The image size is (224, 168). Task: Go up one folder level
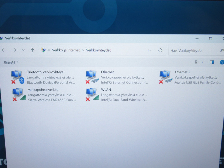tap(32, 50)
